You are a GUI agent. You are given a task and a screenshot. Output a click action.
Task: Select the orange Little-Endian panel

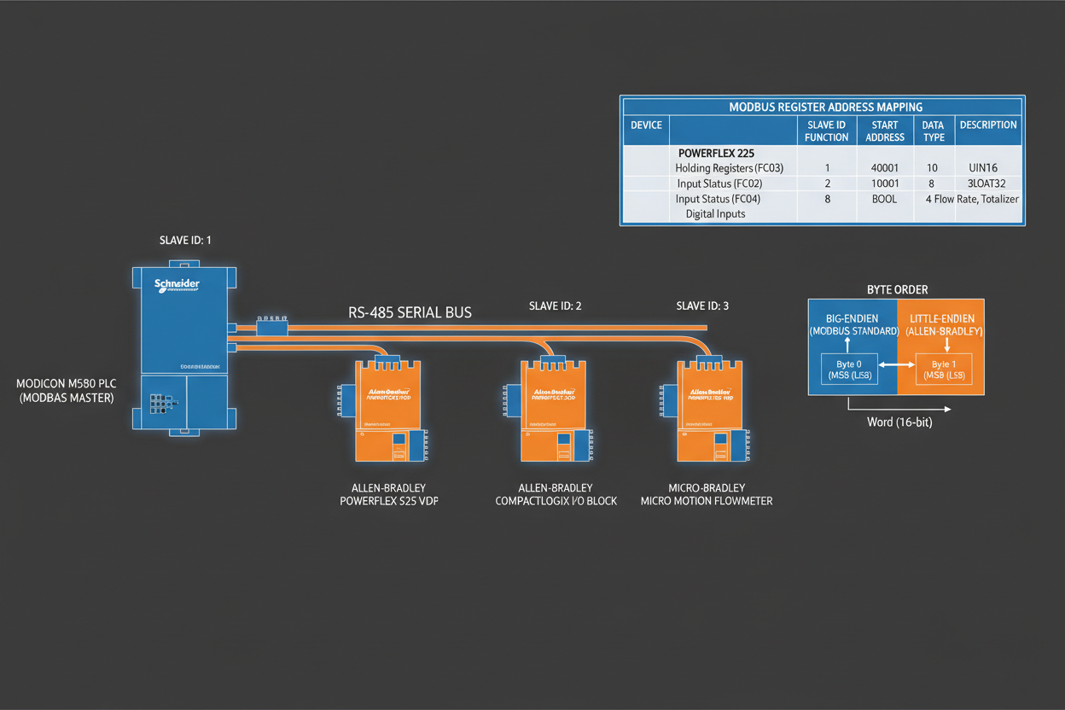tap(941, 346)
